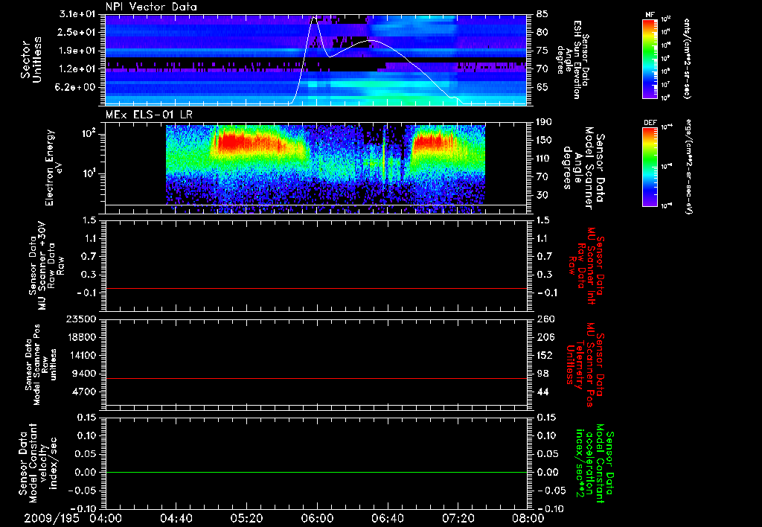Click the 1.2e+01 sector tick value
The width and height of the screenshot is (762, 527).
pyautogui.click(x=77, y=69)
